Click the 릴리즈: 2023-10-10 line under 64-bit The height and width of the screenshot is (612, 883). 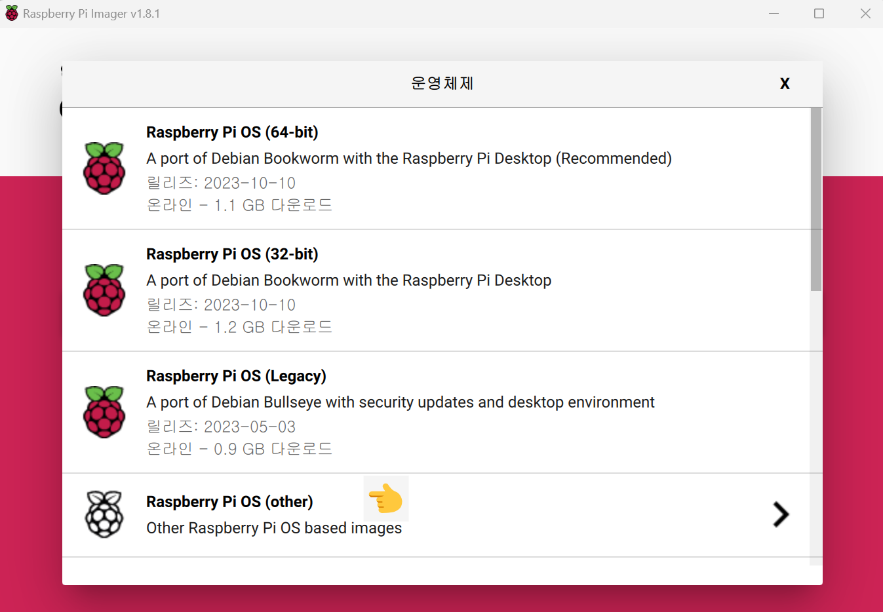tap(221, 183)
